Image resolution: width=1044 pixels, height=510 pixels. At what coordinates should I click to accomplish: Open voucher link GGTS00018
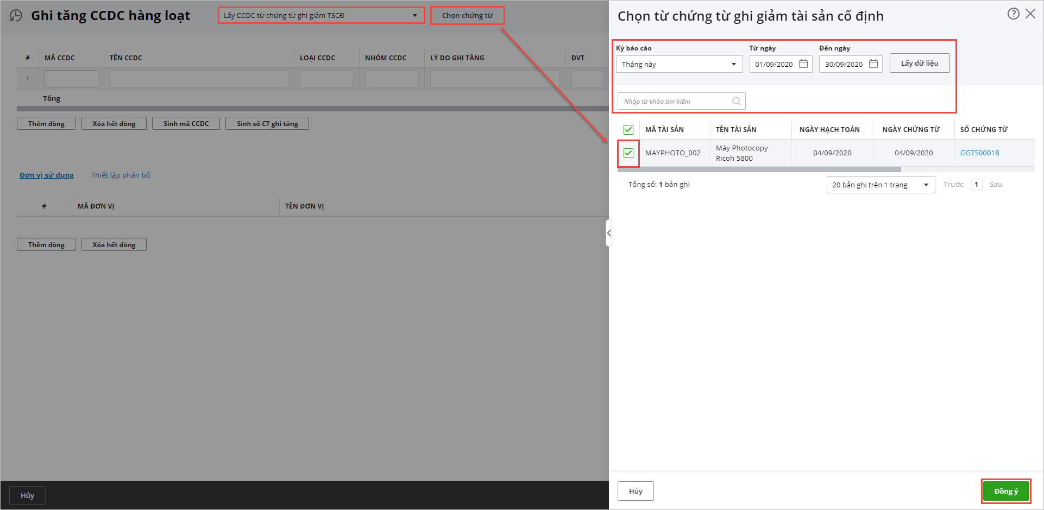[x=979, y=153]
